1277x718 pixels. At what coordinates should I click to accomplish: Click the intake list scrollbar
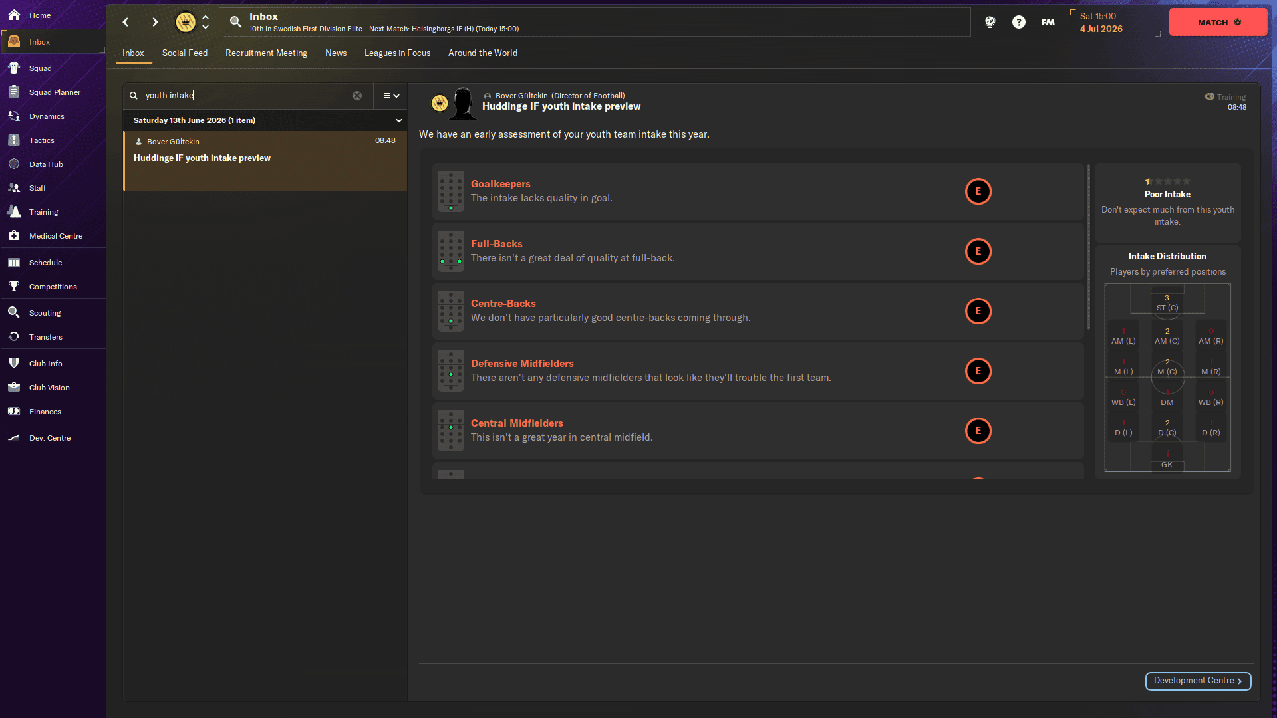click(1089, 247)
